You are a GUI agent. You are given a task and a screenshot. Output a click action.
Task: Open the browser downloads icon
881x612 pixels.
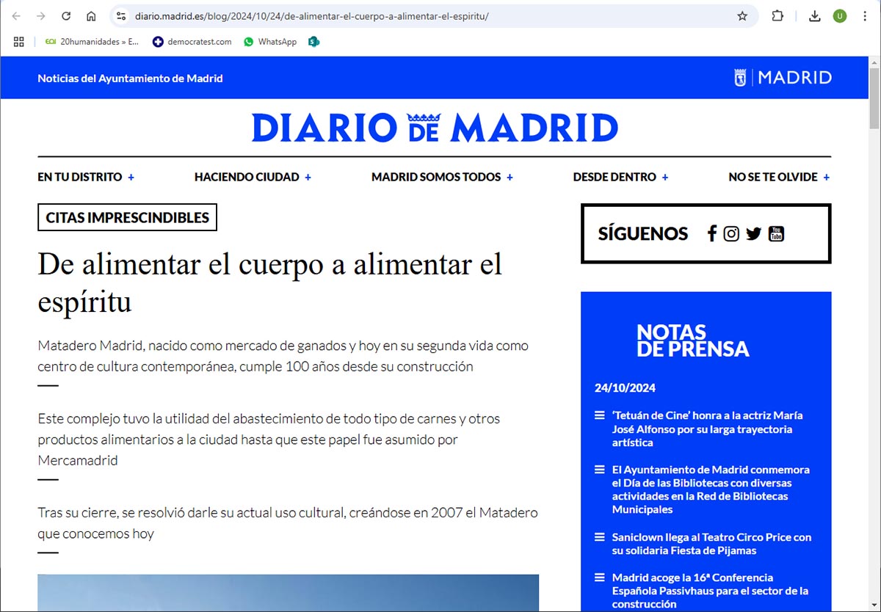point(814,16)
